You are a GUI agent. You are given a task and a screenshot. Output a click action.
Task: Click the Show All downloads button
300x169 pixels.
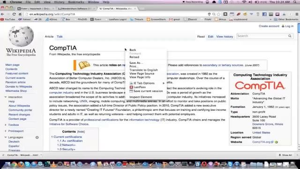tap(285, 155)
